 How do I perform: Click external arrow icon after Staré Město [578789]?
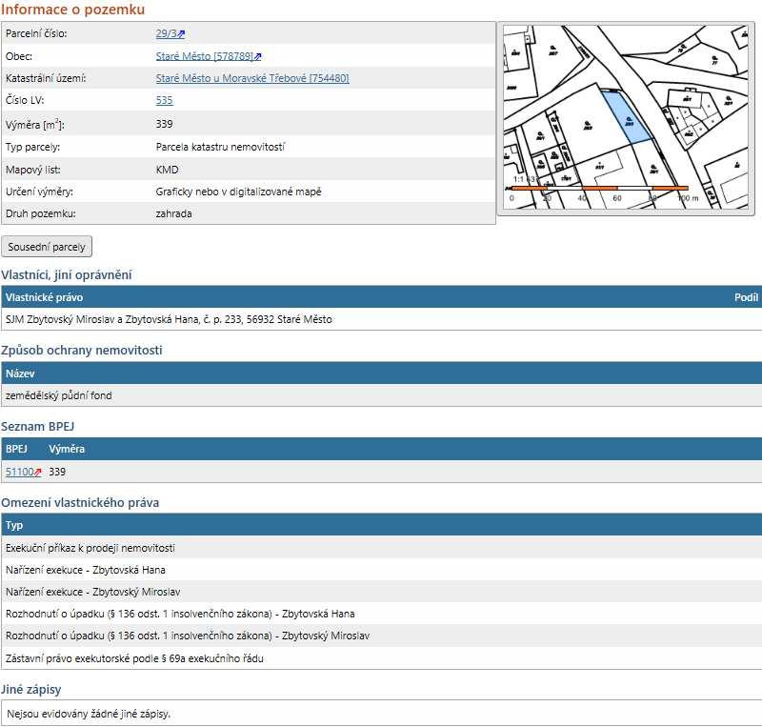(x=257, y=56)
